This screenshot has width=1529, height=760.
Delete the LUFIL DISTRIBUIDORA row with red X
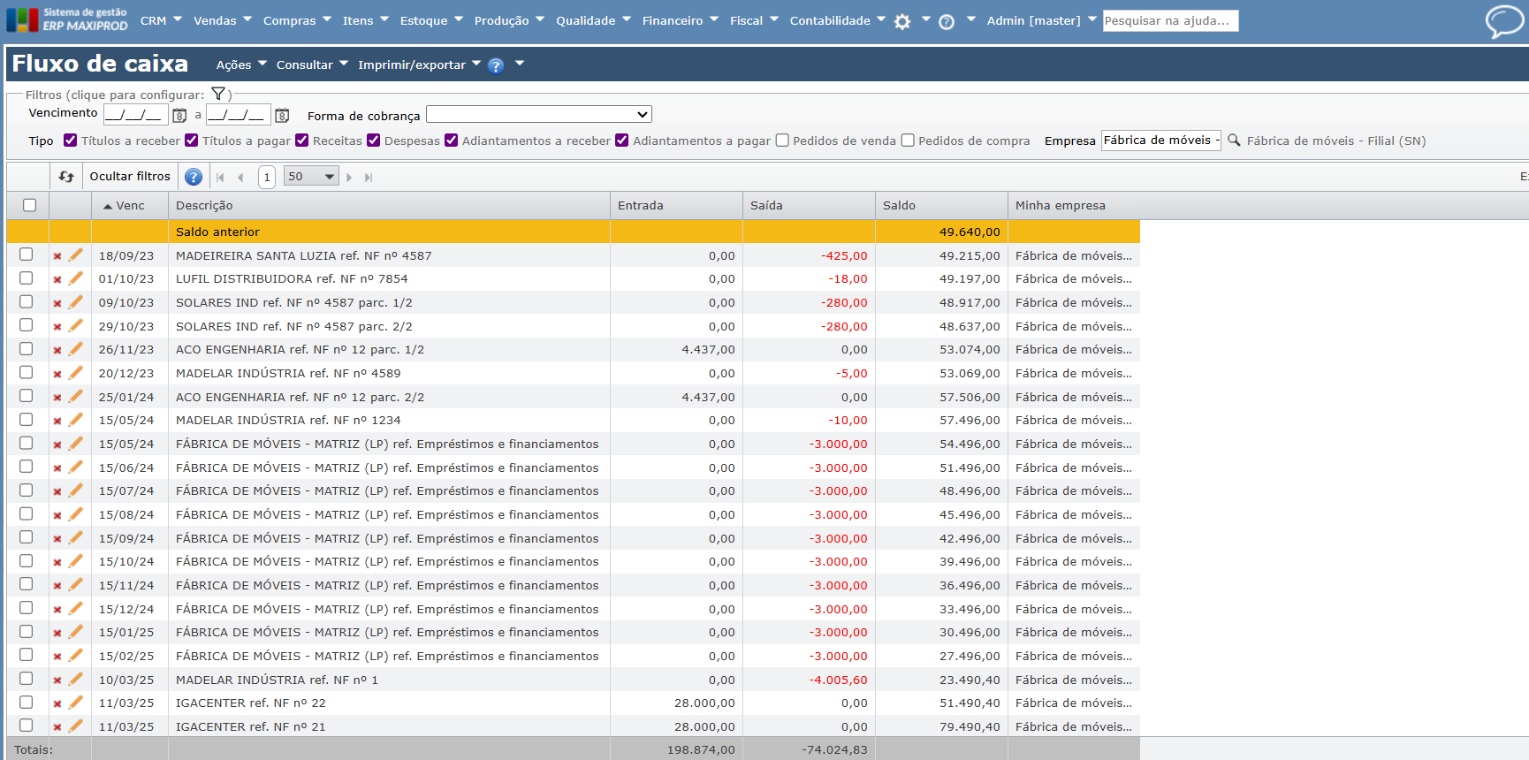coord(57,279)
